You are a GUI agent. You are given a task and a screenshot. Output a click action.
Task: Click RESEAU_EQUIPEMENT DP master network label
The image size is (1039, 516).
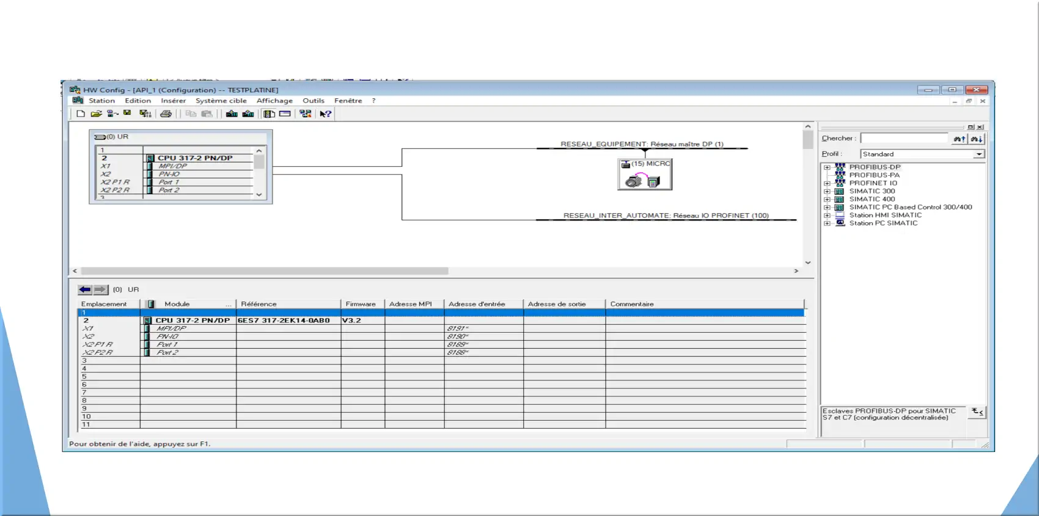tap(642, 144)
